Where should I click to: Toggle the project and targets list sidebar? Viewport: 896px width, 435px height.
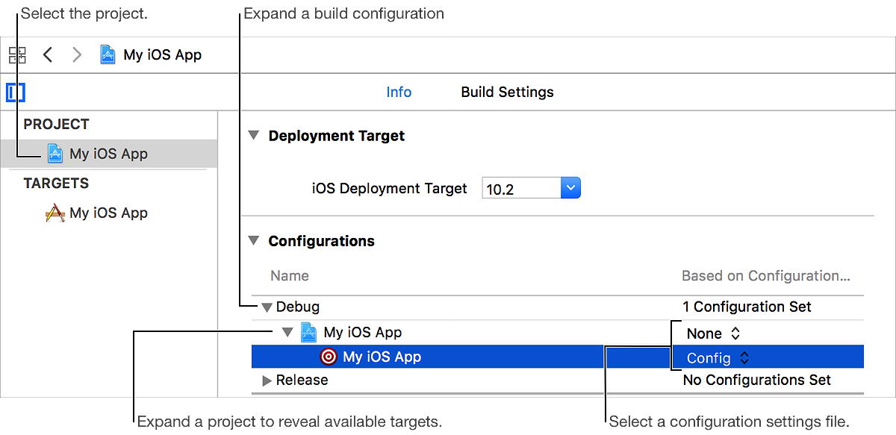point(16,93)
